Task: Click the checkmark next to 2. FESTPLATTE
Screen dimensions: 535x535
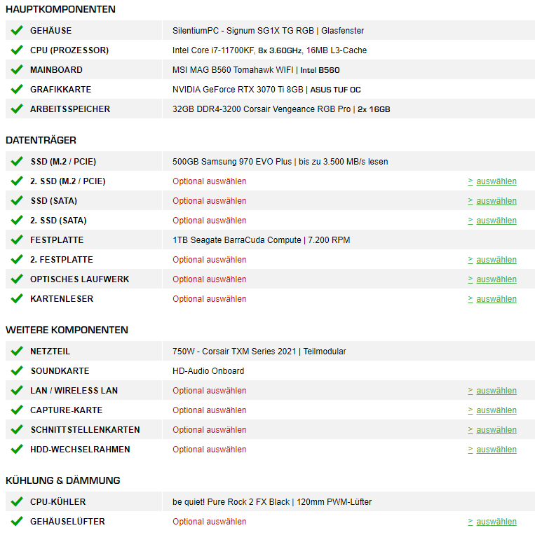Action: click(x=17, y=259)
